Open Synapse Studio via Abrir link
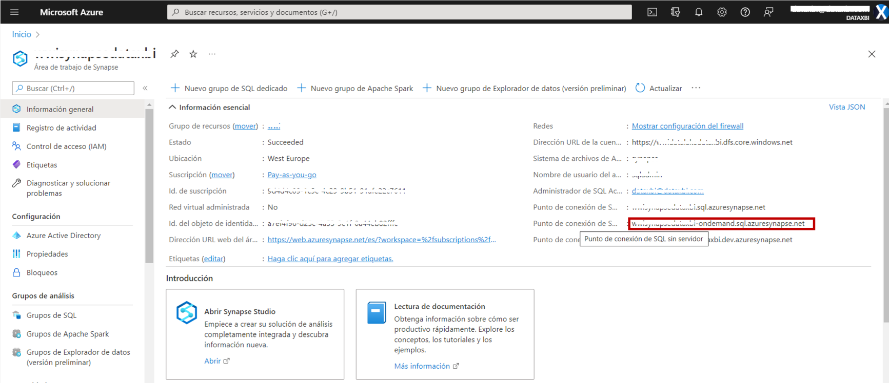889x383 pixels. (216, 361)
